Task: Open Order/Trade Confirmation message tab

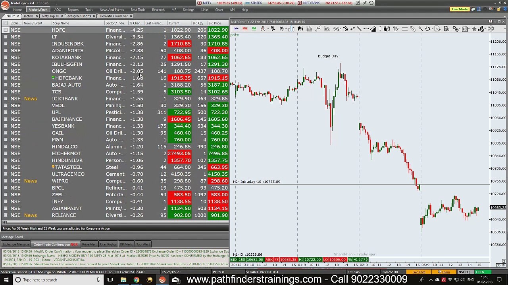Action: tap(55, 244)
